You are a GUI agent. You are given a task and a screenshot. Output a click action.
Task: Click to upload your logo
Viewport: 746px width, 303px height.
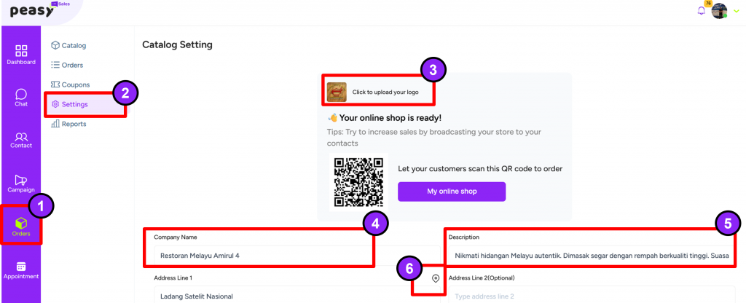tap(379, 93)
